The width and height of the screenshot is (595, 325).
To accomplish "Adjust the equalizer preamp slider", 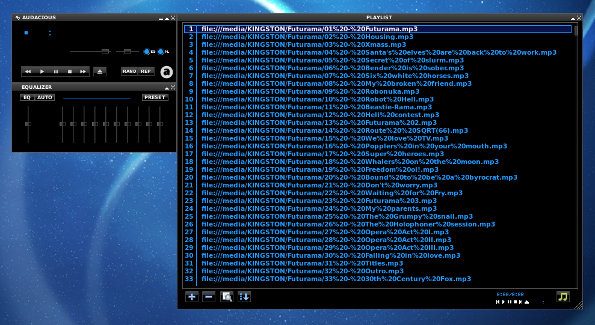I will tap(28, 124).
